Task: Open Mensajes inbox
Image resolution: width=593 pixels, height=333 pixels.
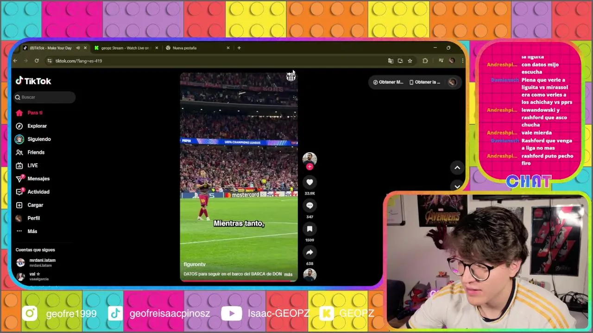Action: click(32, 179)
